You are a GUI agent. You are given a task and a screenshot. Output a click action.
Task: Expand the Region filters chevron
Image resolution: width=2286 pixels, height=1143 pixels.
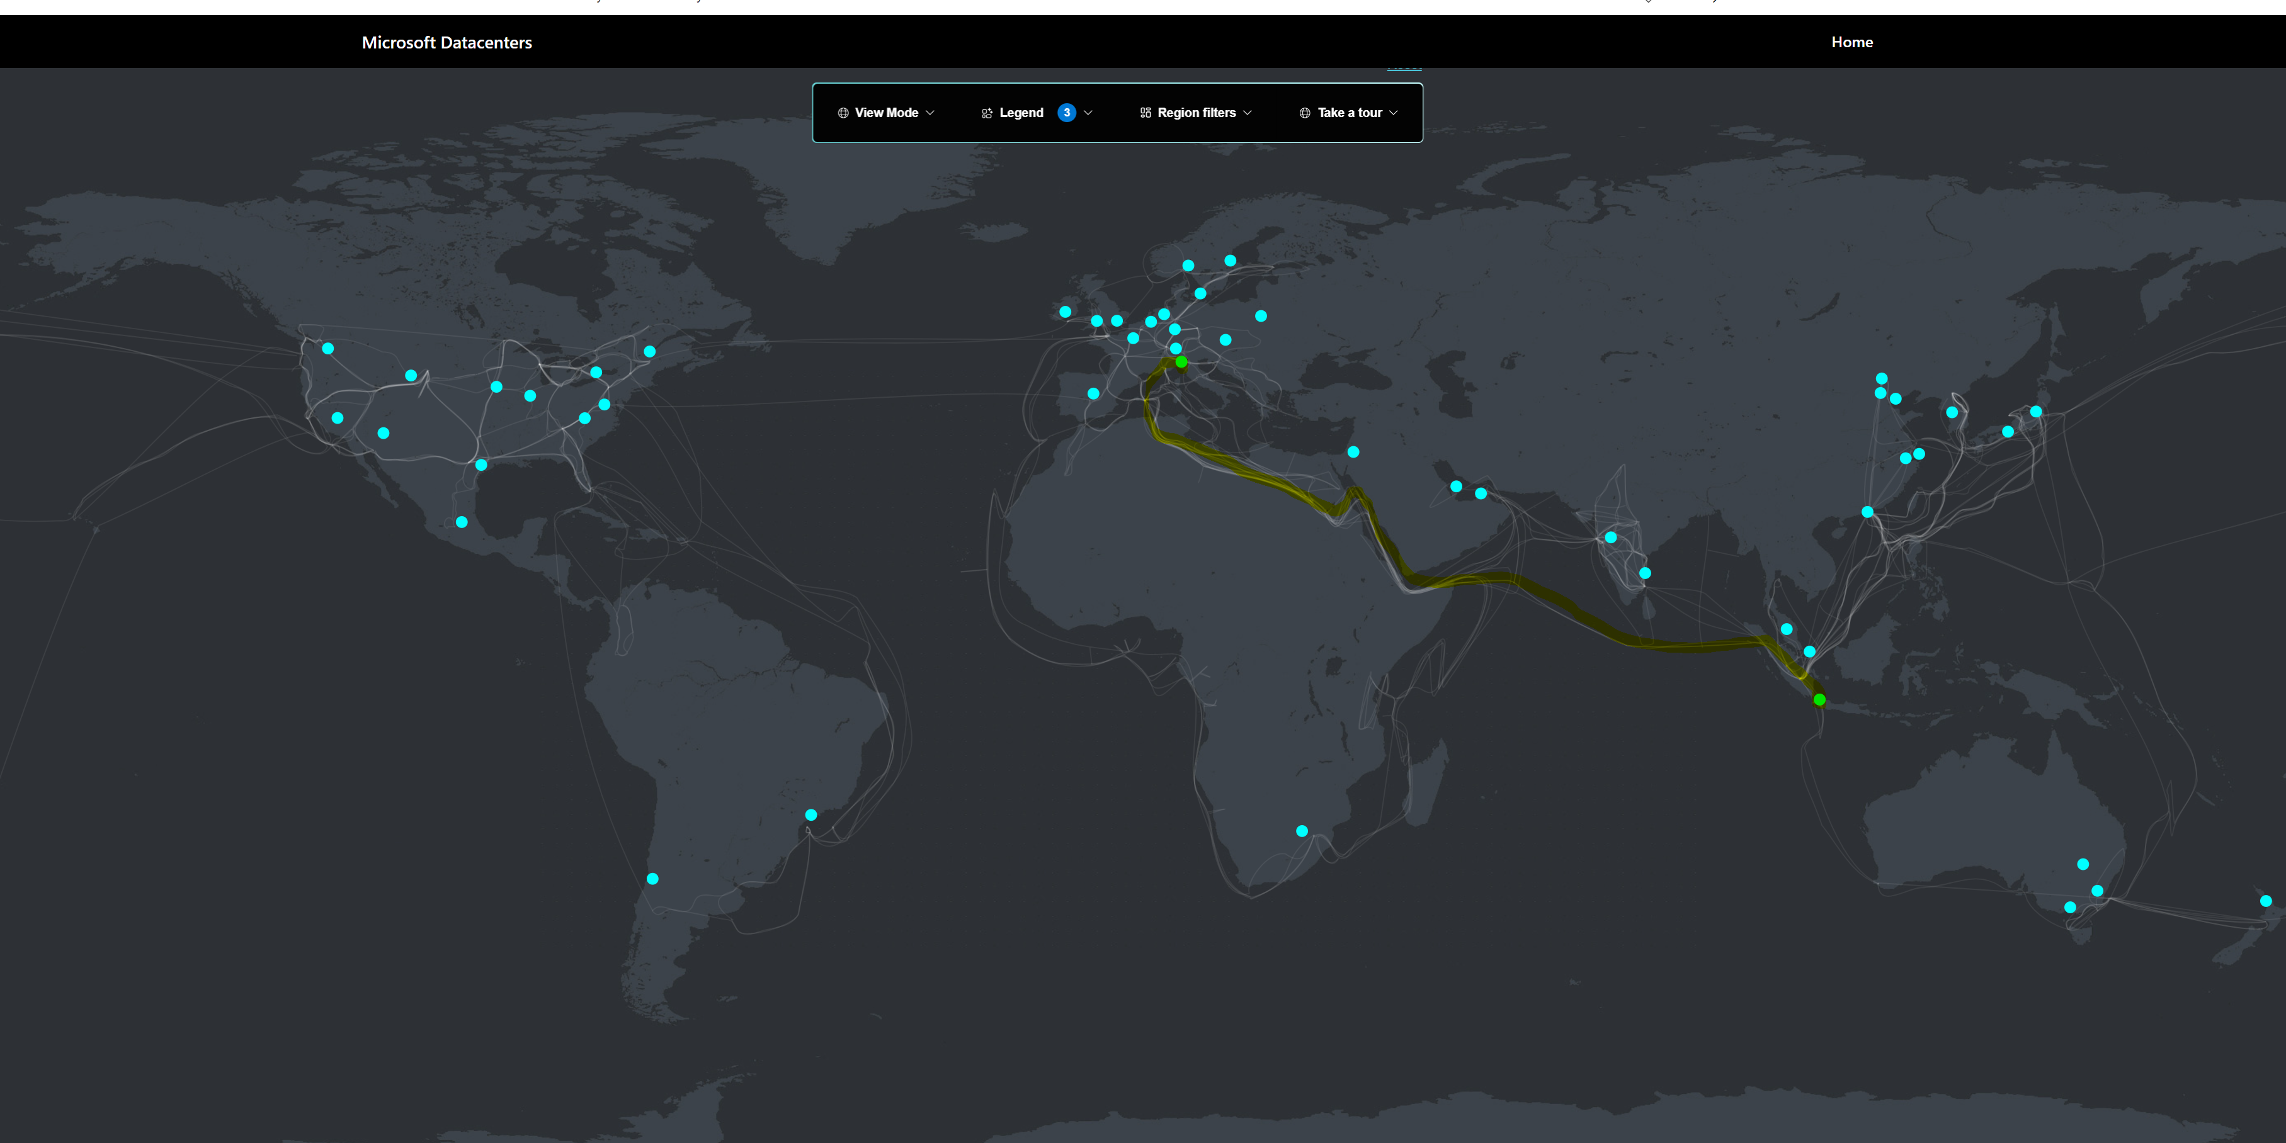point(1248,113)
